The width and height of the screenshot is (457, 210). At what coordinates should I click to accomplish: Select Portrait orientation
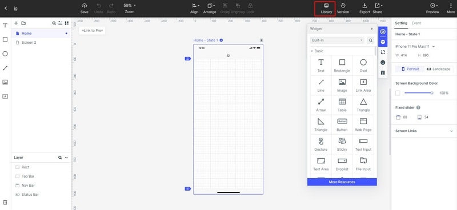[410, 69]
